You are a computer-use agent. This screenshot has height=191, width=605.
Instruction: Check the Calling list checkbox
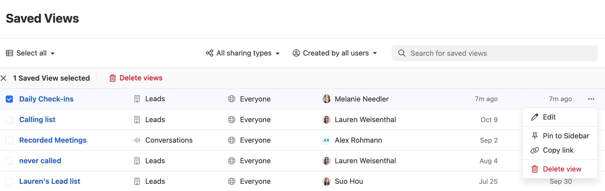point(9,120)
